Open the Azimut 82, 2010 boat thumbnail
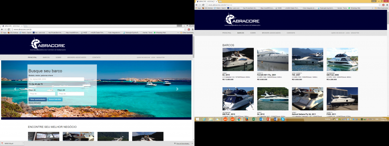Viewport: 389px width, 146px height. 238,60
